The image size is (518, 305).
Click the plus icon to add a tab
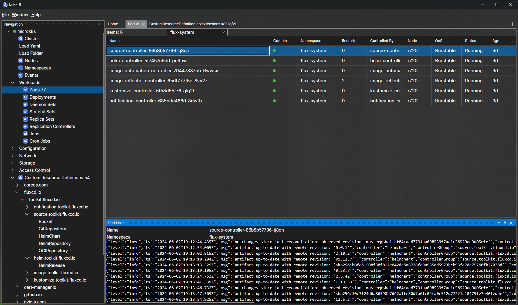512,24
